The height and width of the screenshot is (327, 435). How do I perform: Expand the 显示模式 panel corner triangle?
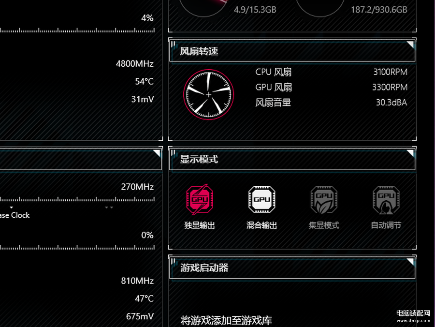pos(410,153)
